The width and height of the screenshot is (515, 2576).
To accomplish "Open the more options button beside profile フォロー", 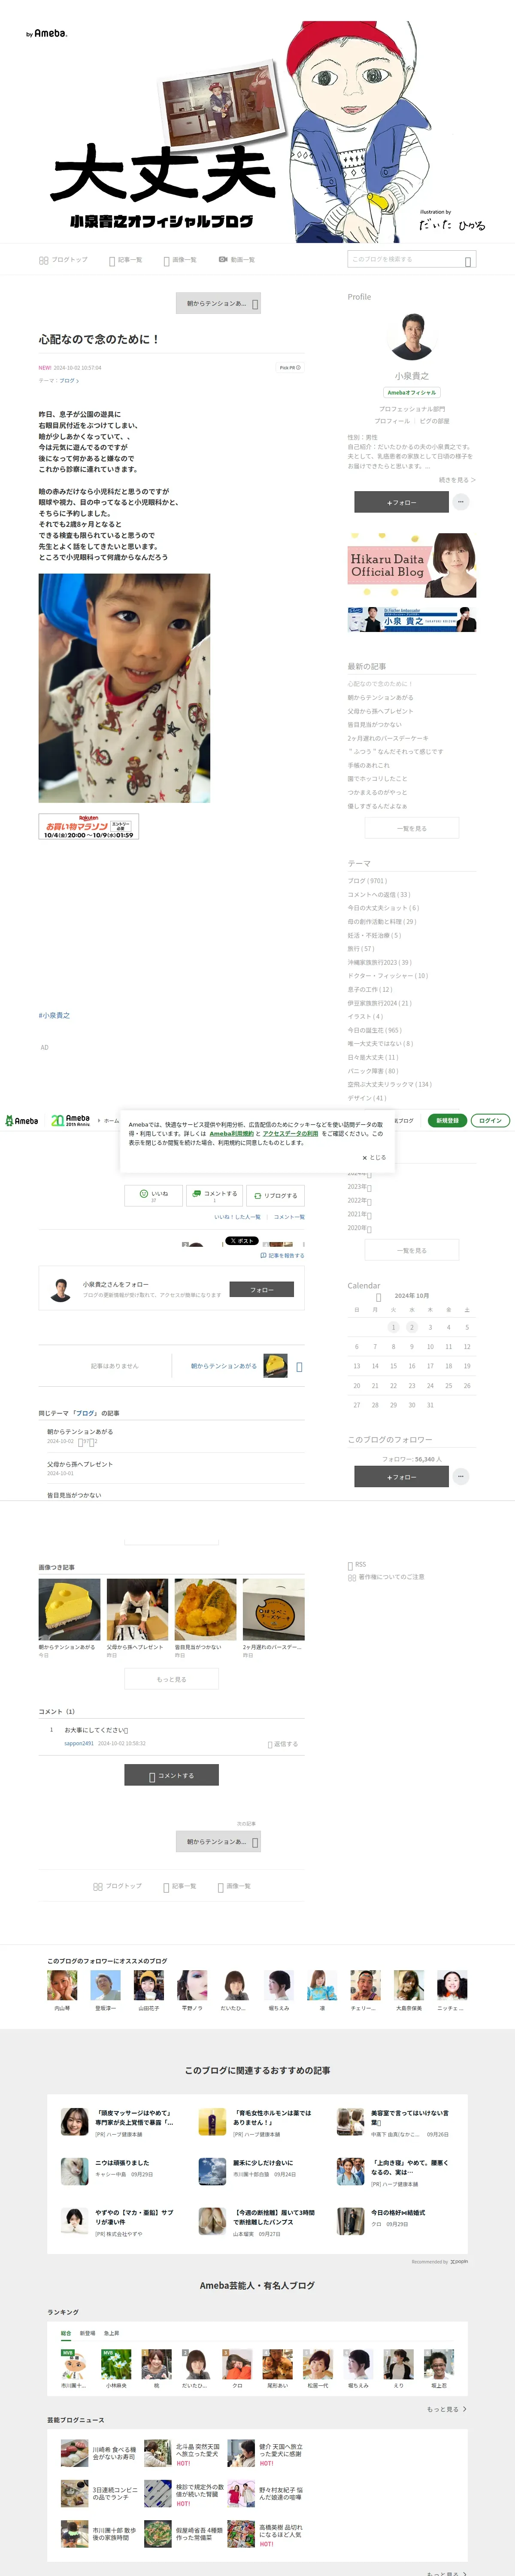I will click(x=461, y=502).
